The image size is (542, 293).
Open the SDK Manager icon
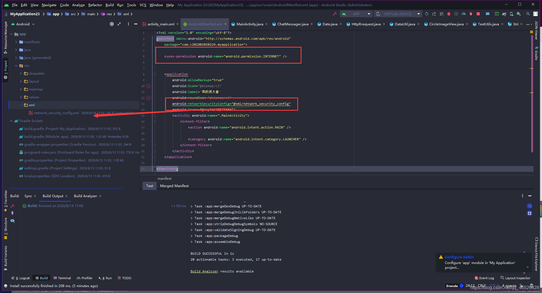(519, 14)
